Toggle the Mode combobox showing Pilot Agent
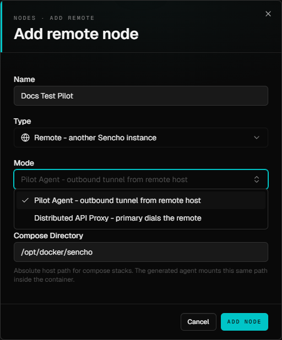 click(141, 179)
